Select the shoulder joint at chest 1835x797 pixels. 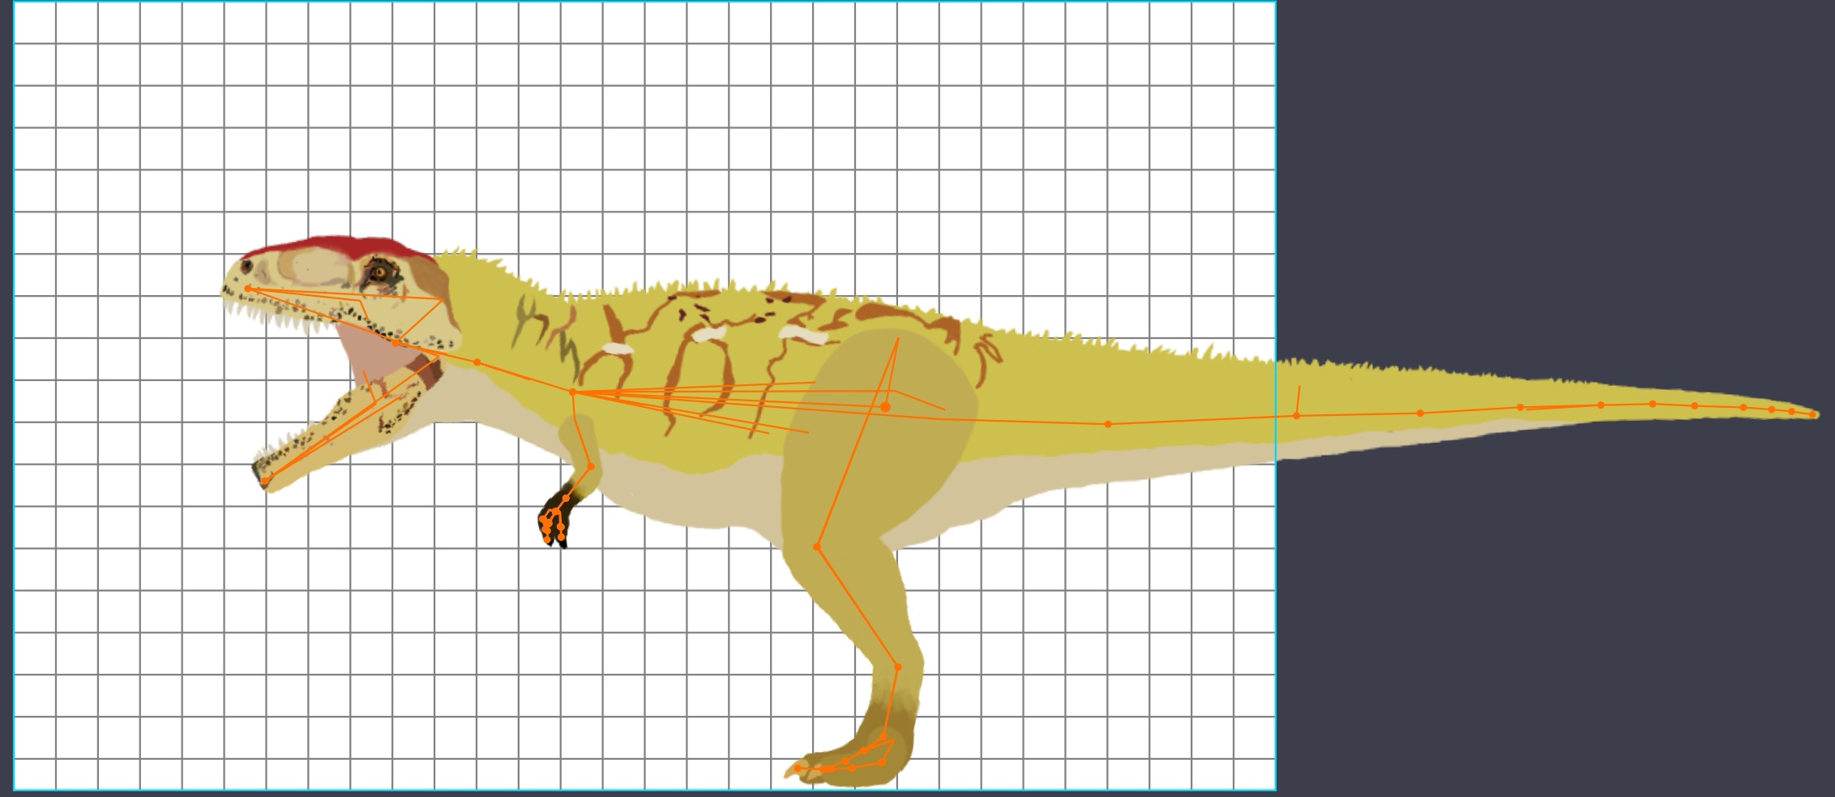click(x=572, y=392)
